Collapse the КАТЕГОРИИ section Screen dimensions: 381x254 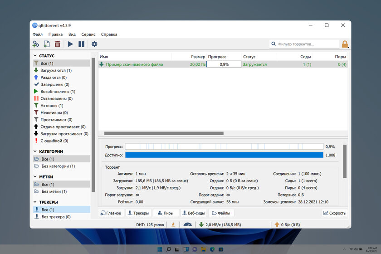point(35,151)
